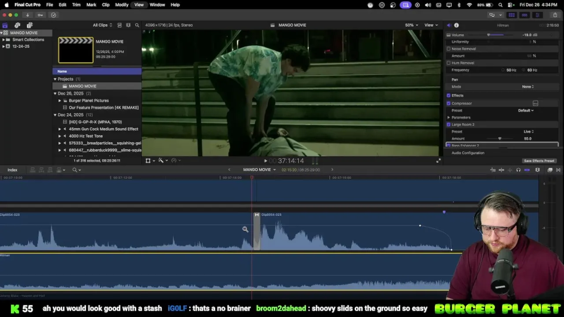Open the File menu
This screenshot has height=317, width=564.
[50, 5]
